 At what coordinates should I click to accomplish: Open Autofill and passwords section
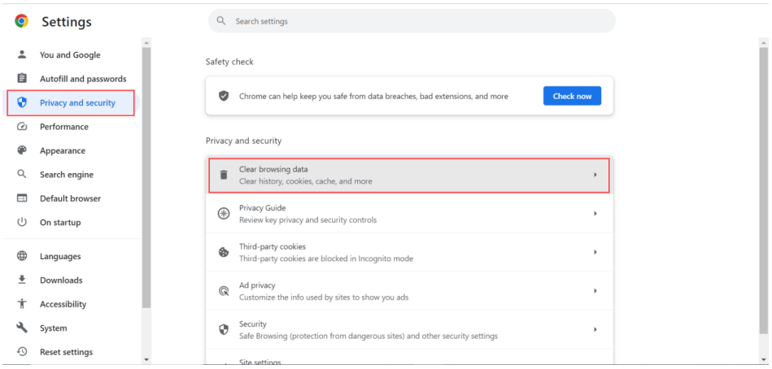(x=83, y=79)
